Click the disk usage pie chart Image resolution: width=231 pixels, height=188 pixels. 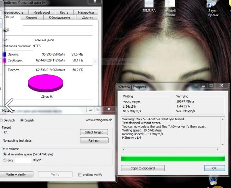pyautogui.click(x=45, y=83)
